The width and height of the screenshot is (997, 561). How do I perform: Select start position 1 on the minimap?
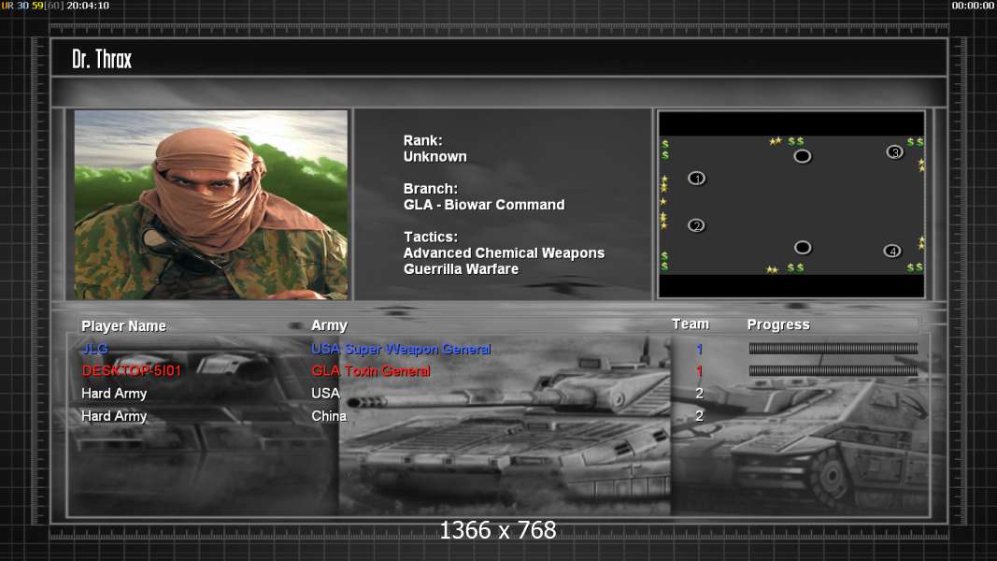[696, 178]
